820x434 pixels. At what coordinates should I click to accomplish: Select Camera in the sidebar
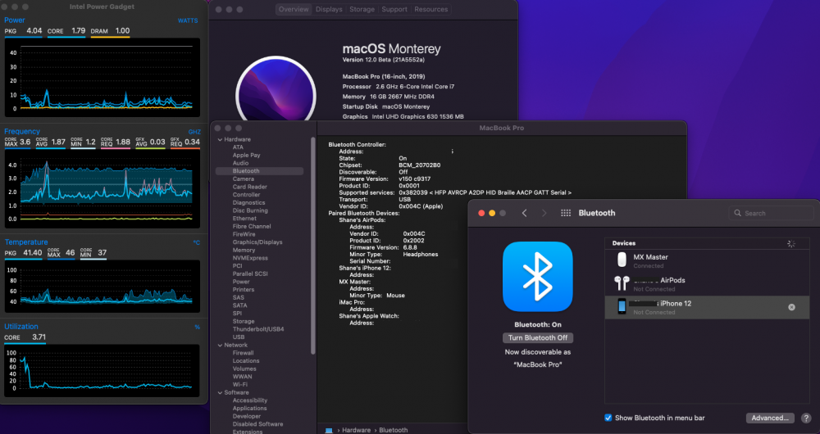(244, 179)
